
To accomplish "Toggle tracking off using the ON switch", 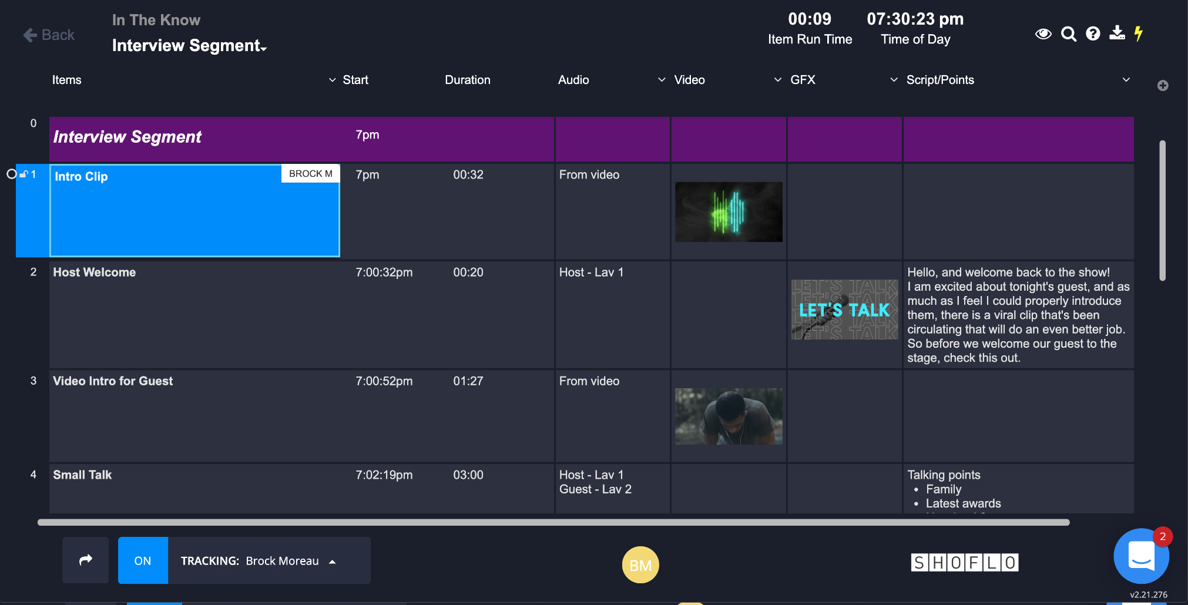I will tap(142, 560).
